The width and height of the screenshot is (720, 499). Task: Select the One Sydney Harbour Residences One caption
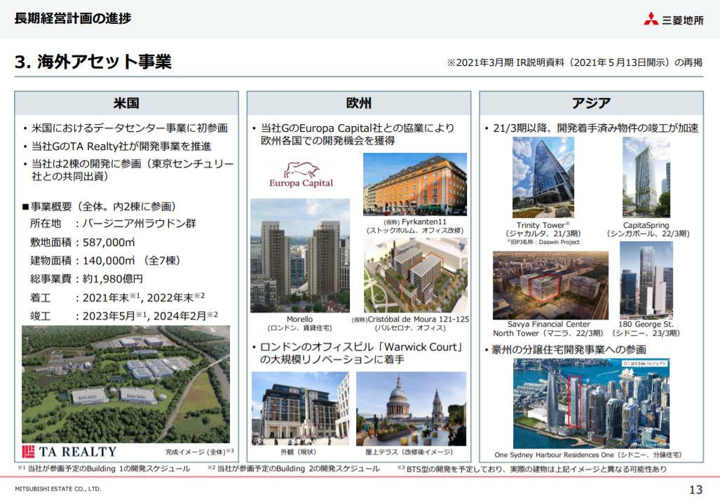tap(588, 455)
